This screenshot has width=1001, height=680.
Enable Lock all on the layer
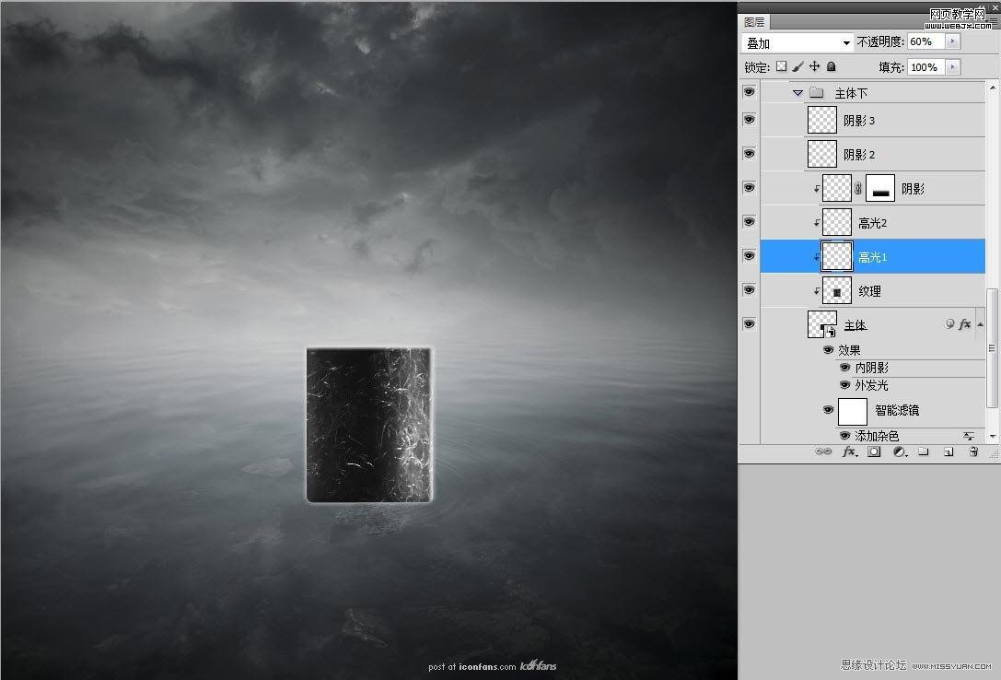click(830, 66)
